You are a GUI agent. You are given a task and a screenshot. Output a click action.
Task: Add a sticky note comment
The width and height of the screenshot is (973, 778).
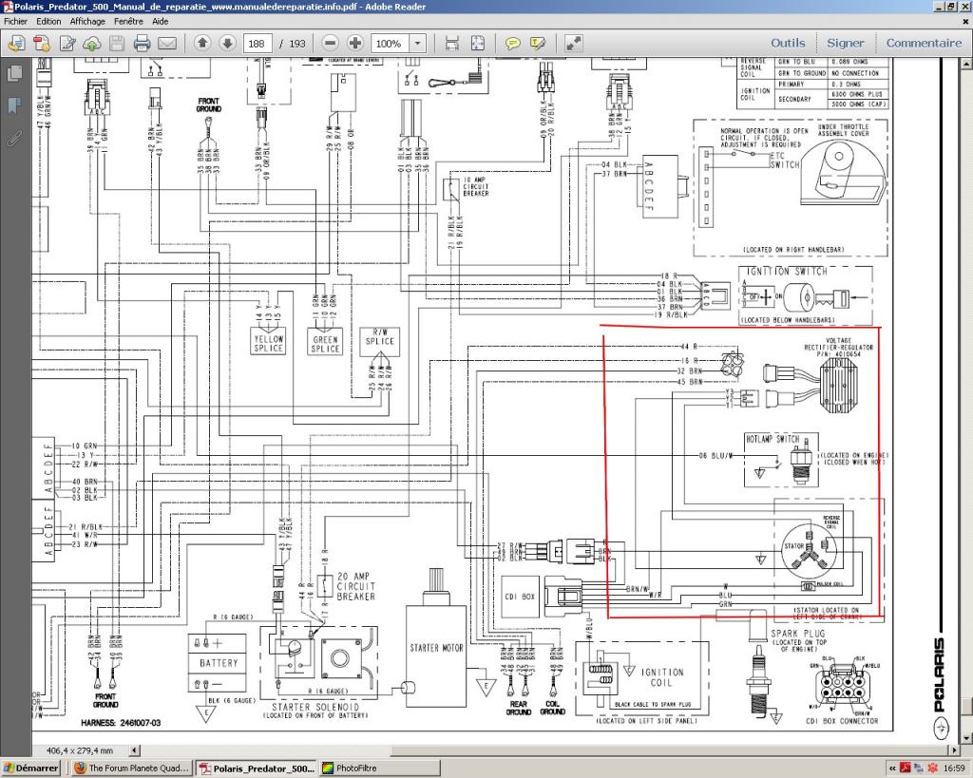coord(512,44)
